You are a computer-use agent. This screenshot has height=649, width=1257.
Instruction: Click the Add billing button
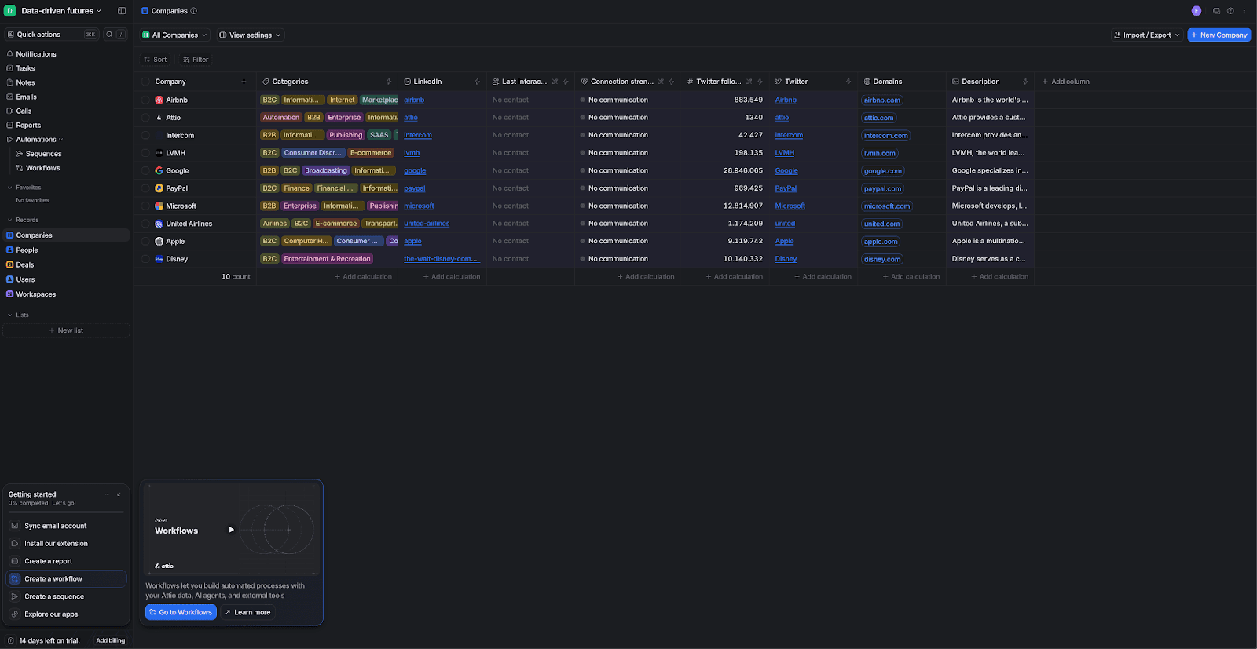click(x=111, y=640)
